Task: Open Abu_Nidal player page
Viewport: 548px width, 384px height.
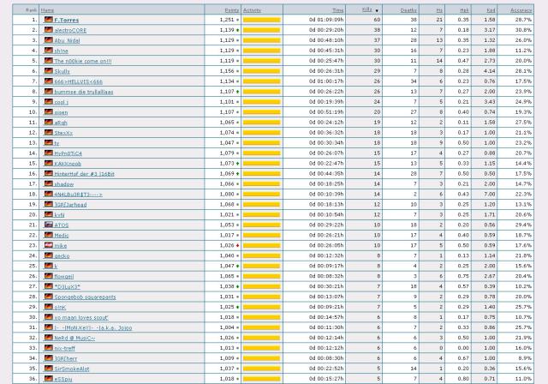Action: [x=68, y=39]
